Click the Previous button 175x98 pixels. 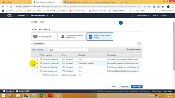click(x=124, y=87)
